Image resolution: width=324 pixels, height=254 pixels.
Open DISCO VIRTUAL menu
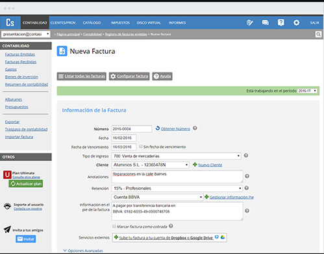[149, 23]
